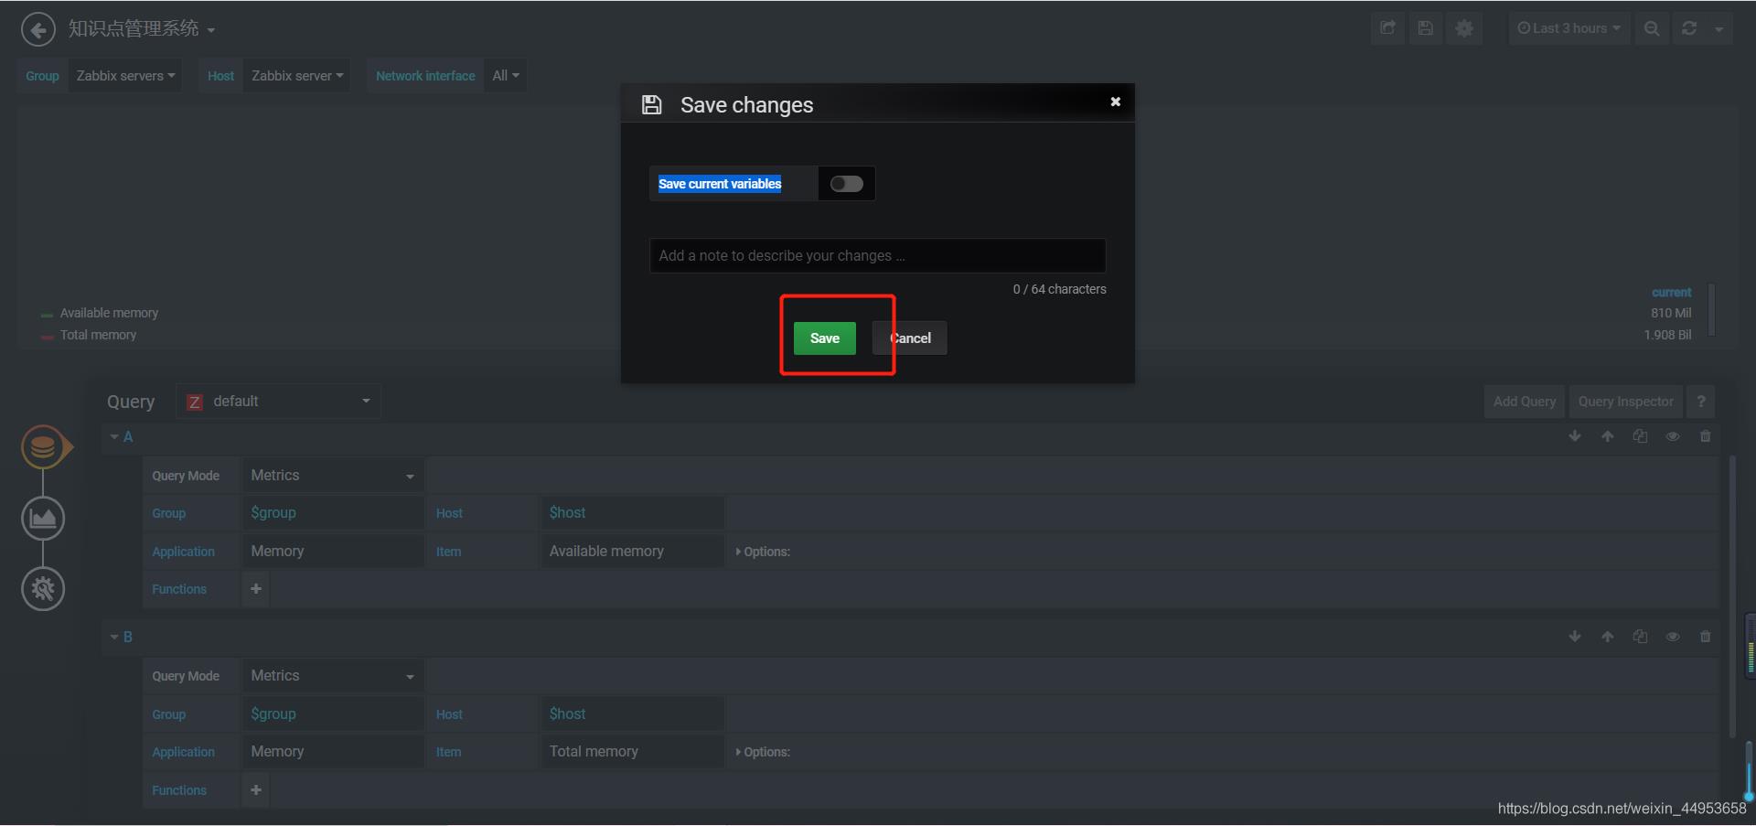Click the save disk icon in dialog title
The height and width of the screenshot is (826, 1756).
pos(651,104)
